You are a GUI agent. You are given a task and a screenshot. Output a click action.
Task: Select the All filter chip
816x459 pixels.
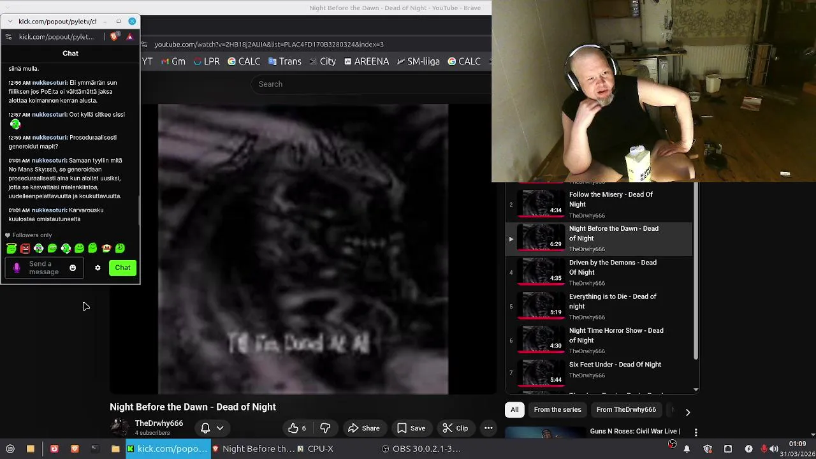click(x=514, y=409)
